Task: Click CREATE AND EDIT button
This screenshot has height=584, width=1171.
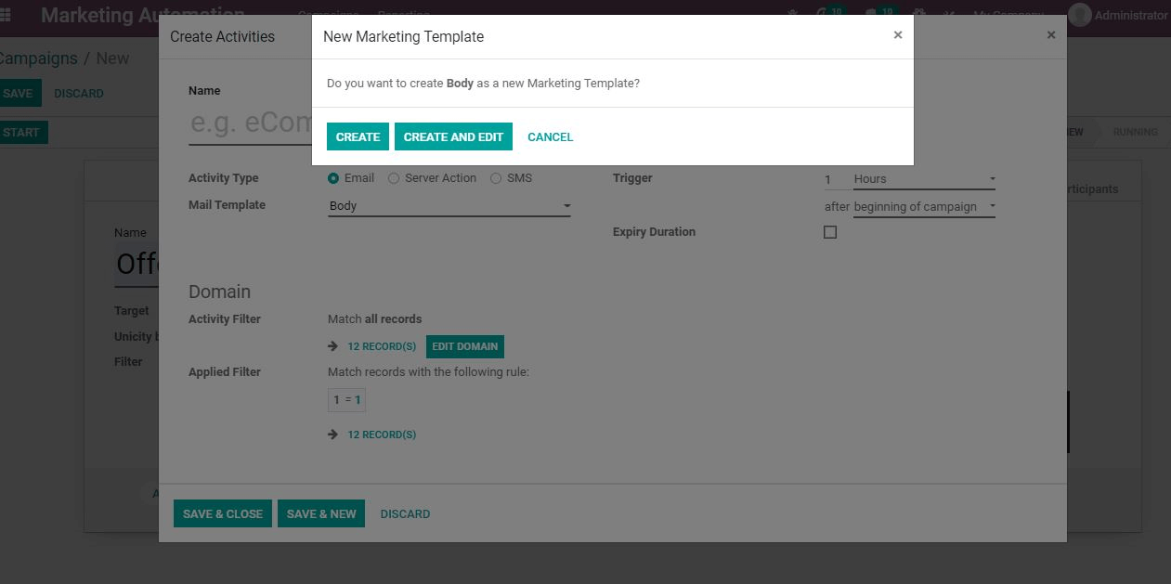Action: pyautogui.click(x=453, y=136)
